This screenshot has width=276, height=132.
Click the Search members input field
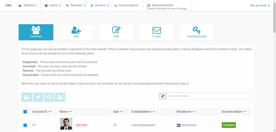pyautogui.click(x=209, y=96)
